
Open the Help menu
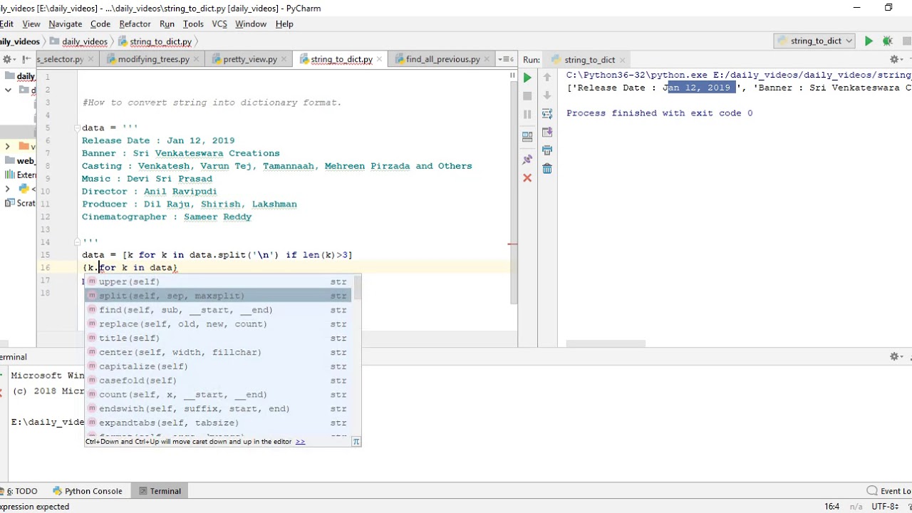pos(284,24)
